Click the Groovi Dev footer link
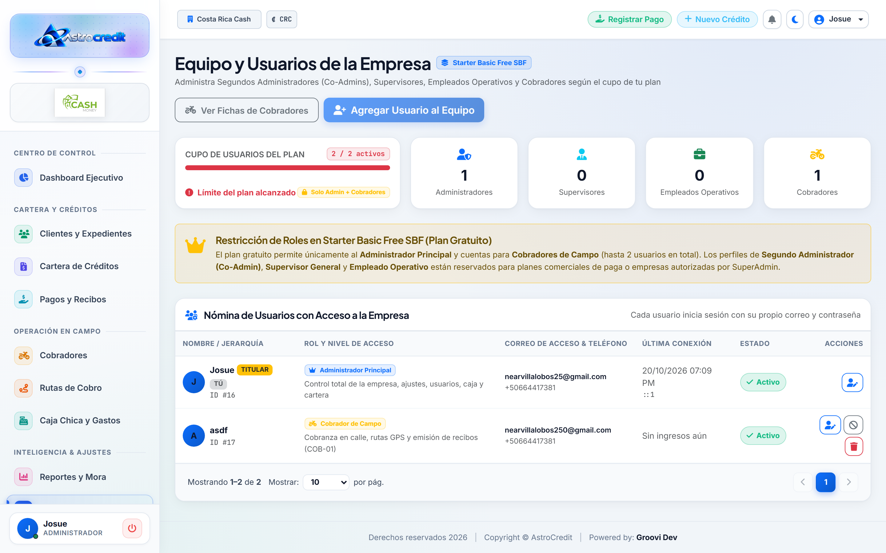The height and width of the screenshot is (553, 886). (657, 537)
